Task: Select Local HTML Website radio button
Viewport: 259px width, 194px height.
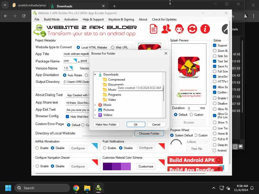Action: [x=78, y=47]
